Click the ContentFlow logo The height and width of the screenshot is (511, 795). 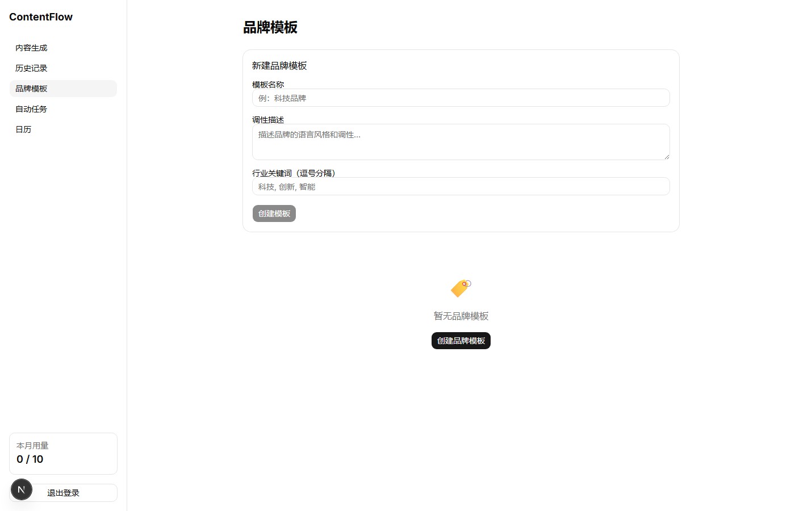tap(40, 17)
